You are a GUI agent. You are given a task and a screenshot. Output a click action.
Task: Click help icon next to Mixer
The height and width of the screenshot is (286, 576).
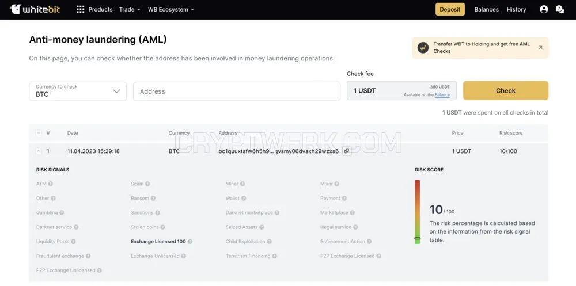click(336, 184)
